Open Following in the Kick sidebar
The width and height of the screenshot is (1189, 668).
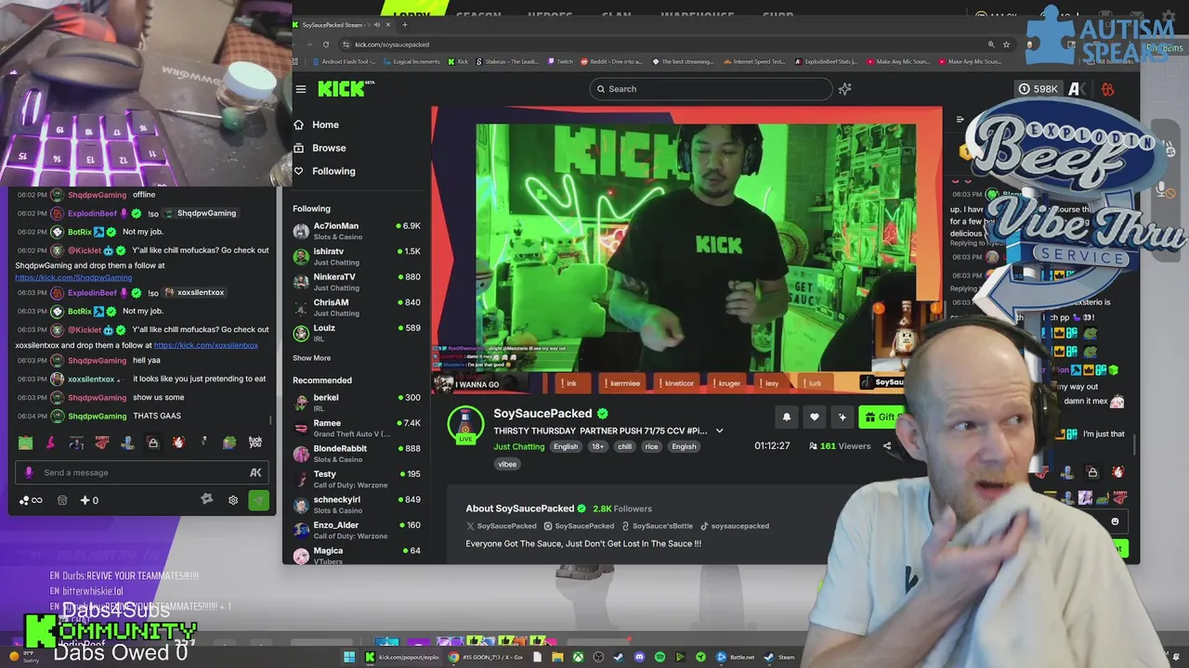click(324, 171)
